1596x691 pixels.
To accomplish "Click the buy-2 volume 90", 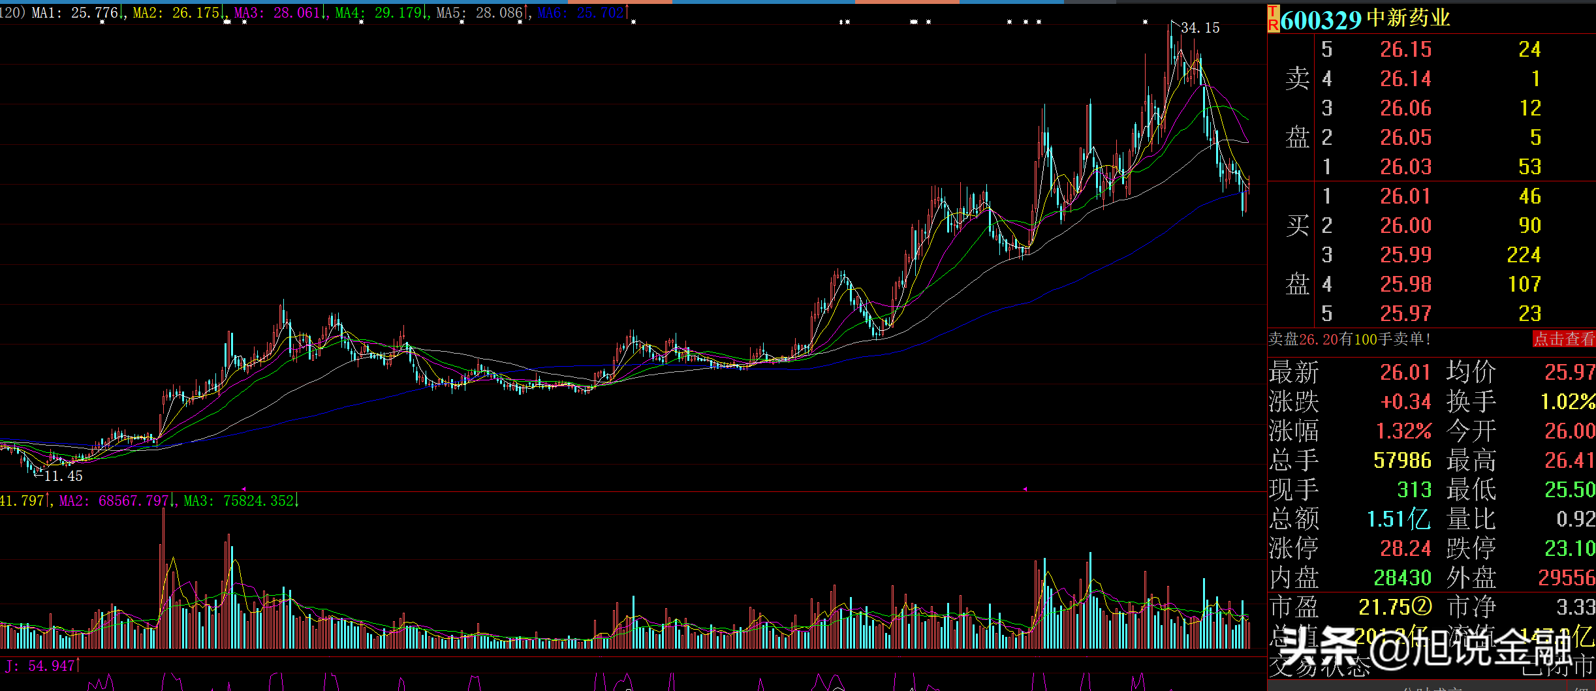I will 1529,226.
